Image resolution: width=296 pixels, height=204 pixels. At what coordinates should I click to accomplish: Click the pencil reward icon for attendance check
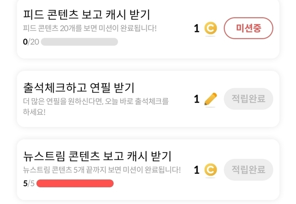(210, 99)
